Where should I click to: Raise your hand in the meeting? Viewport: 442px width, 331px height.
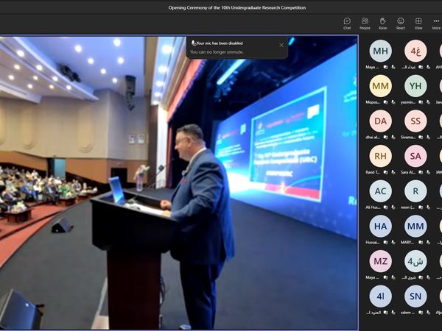tap(382, 23)
